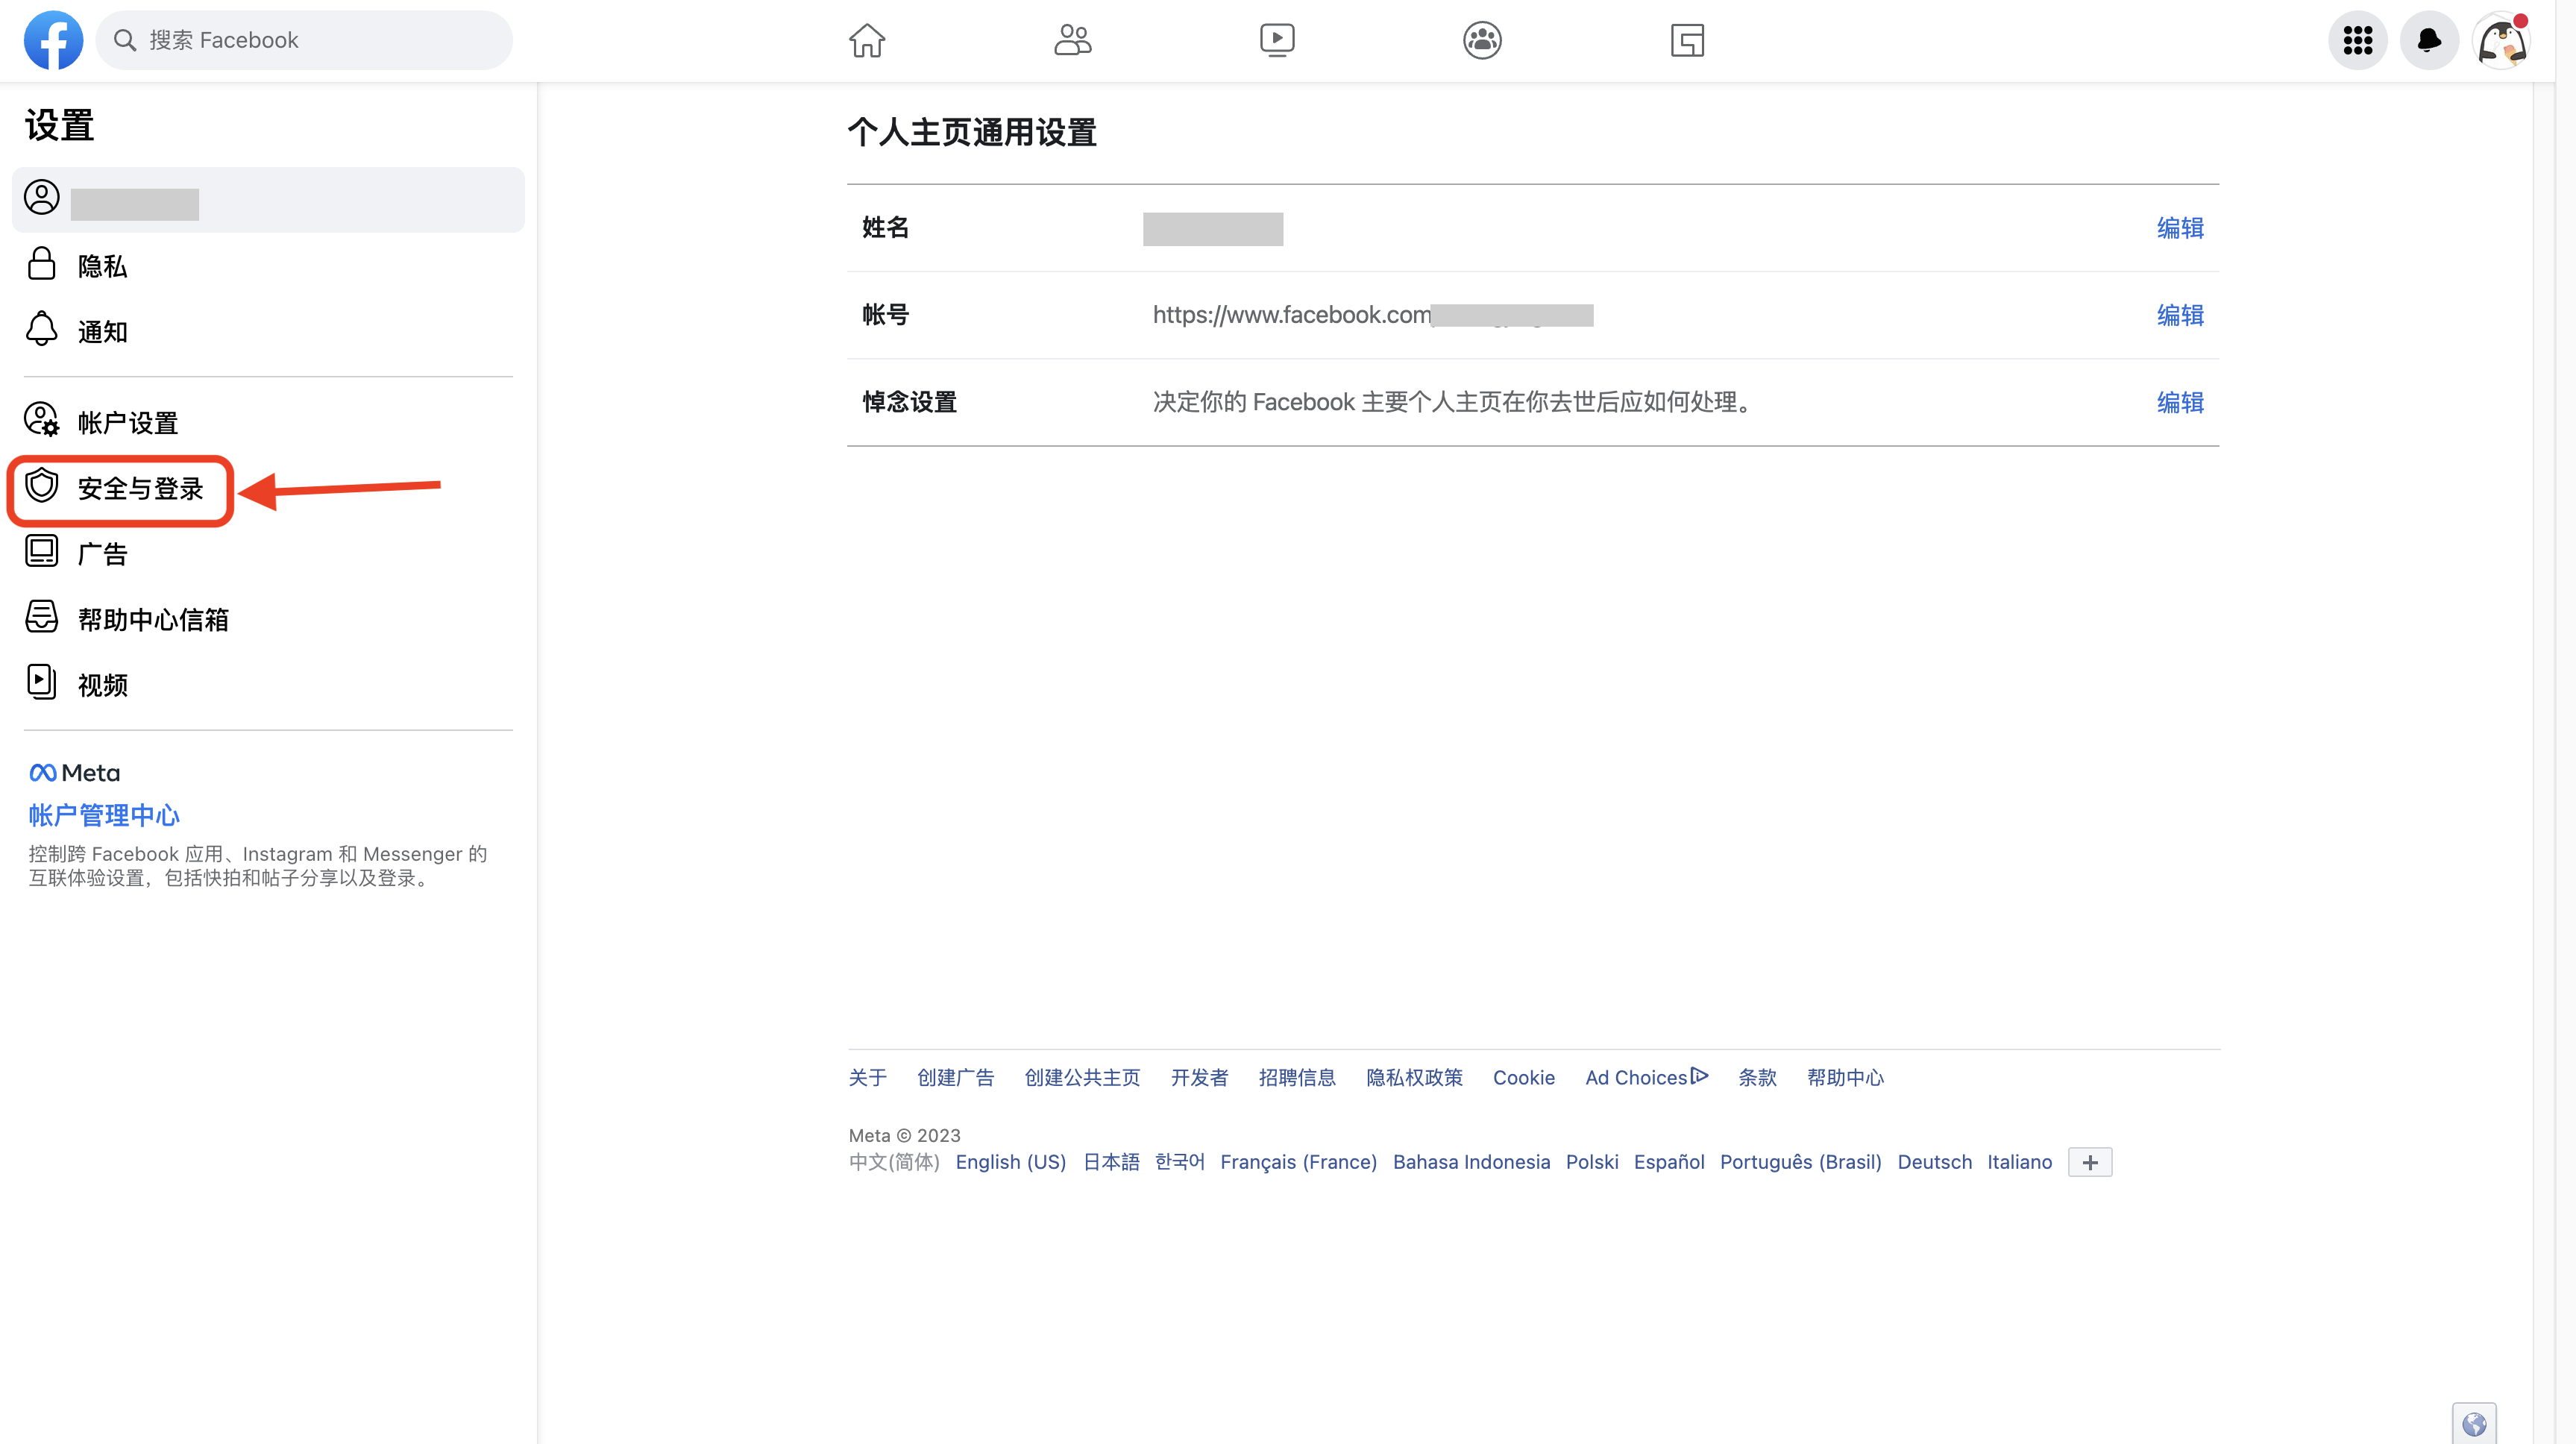Viewport: 2576px width, 1444px height.
Task: Click the lock icon beside 隐私
Action: [41, 264]
